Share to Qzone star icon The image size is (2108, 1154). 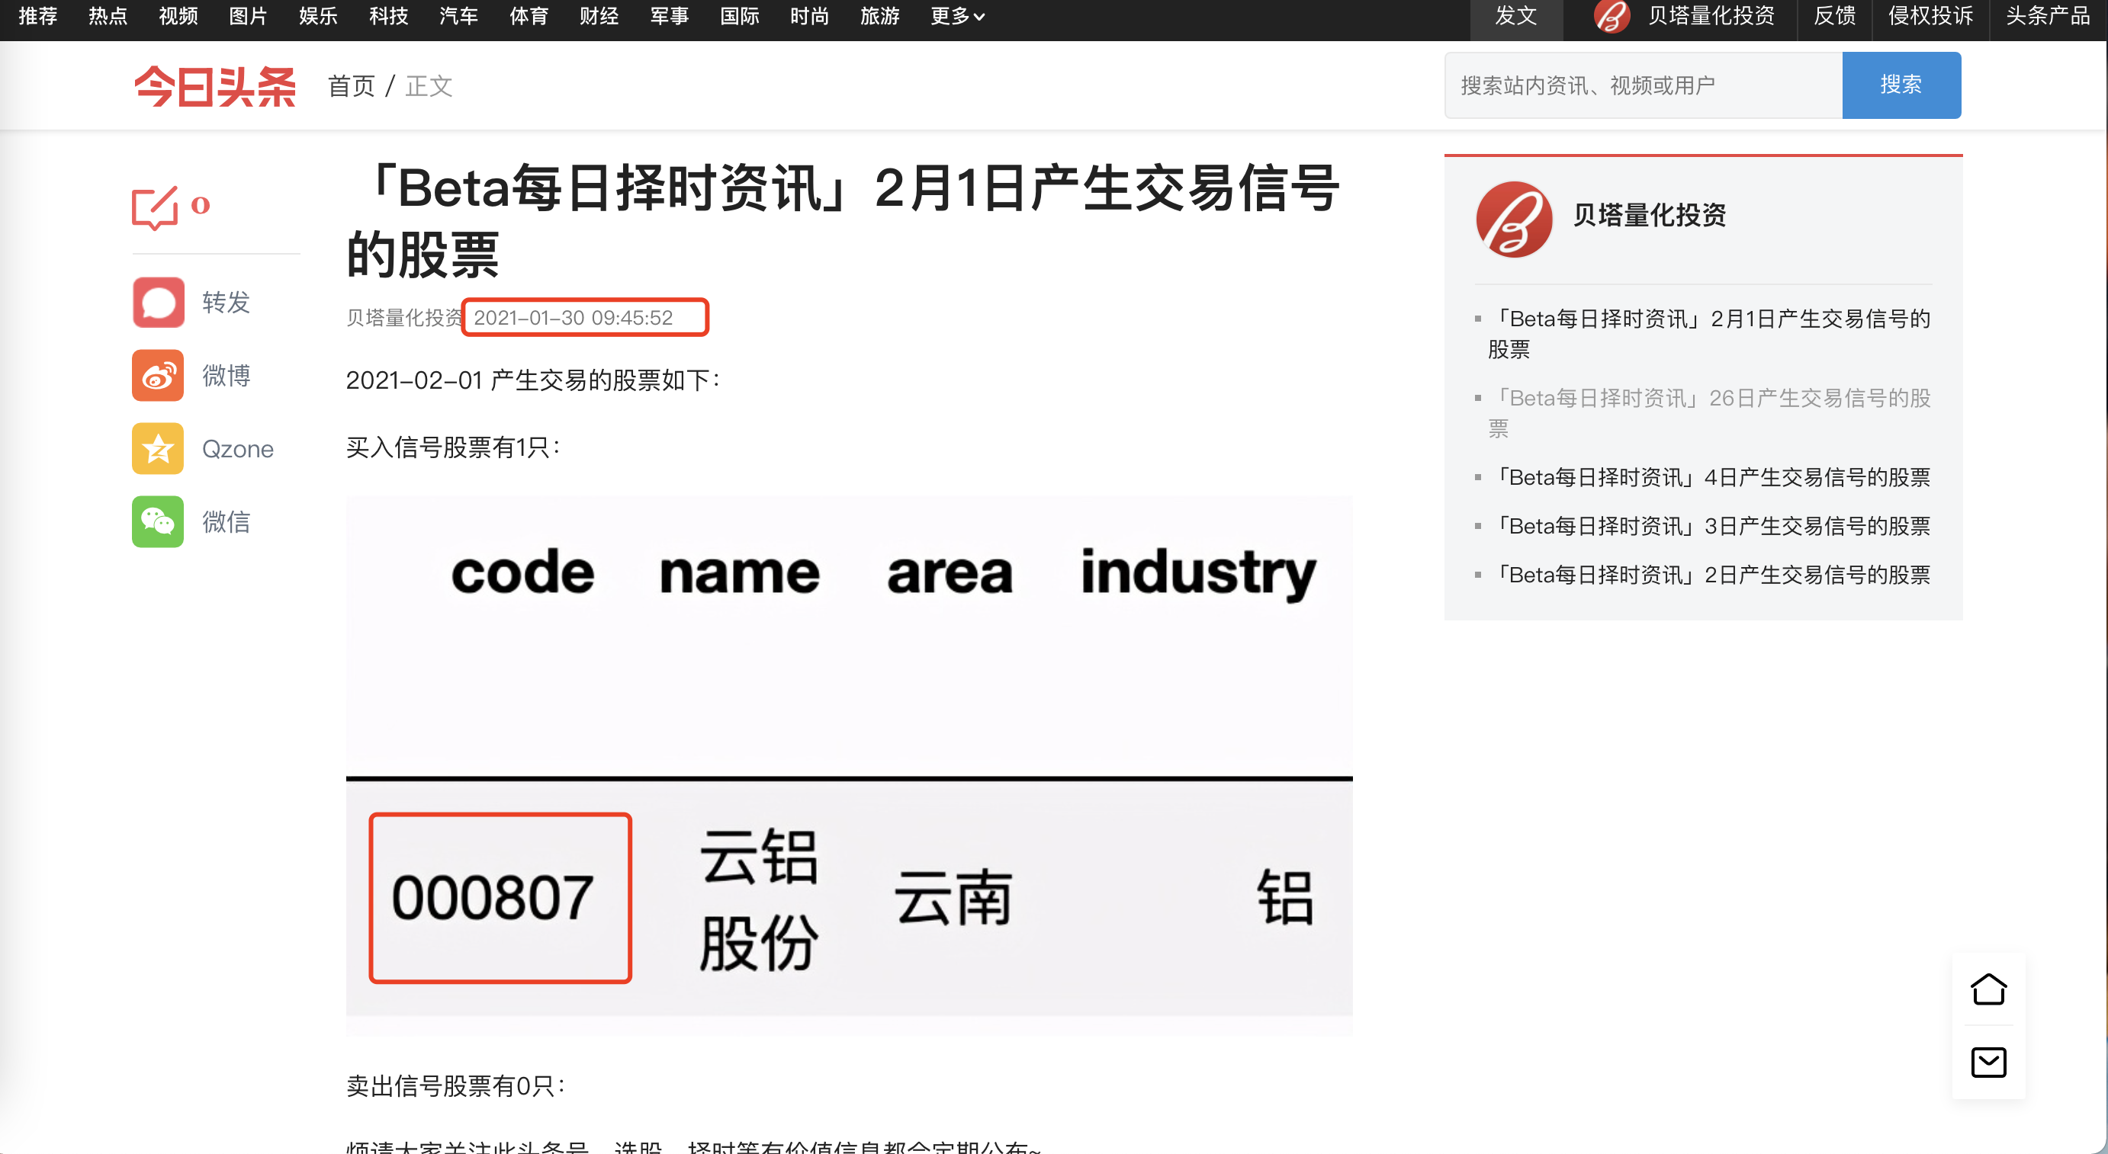tap(158, 448)
